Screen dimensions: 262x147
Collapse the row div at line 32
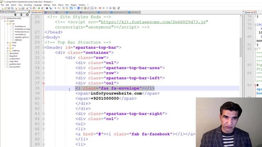click(43, 58)
